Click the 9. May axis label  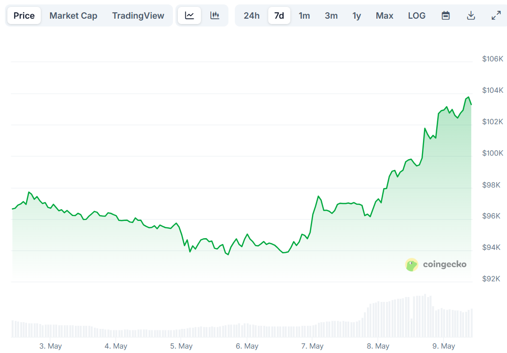pyautogui.click(x=443, y=346)
